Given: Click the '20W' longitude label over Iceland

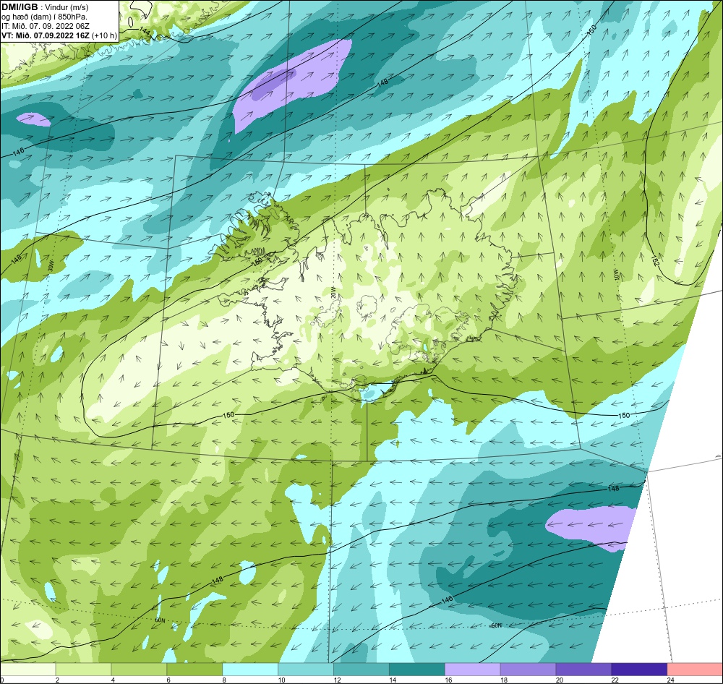Looking at the screenshot, I should coord(333,294).
